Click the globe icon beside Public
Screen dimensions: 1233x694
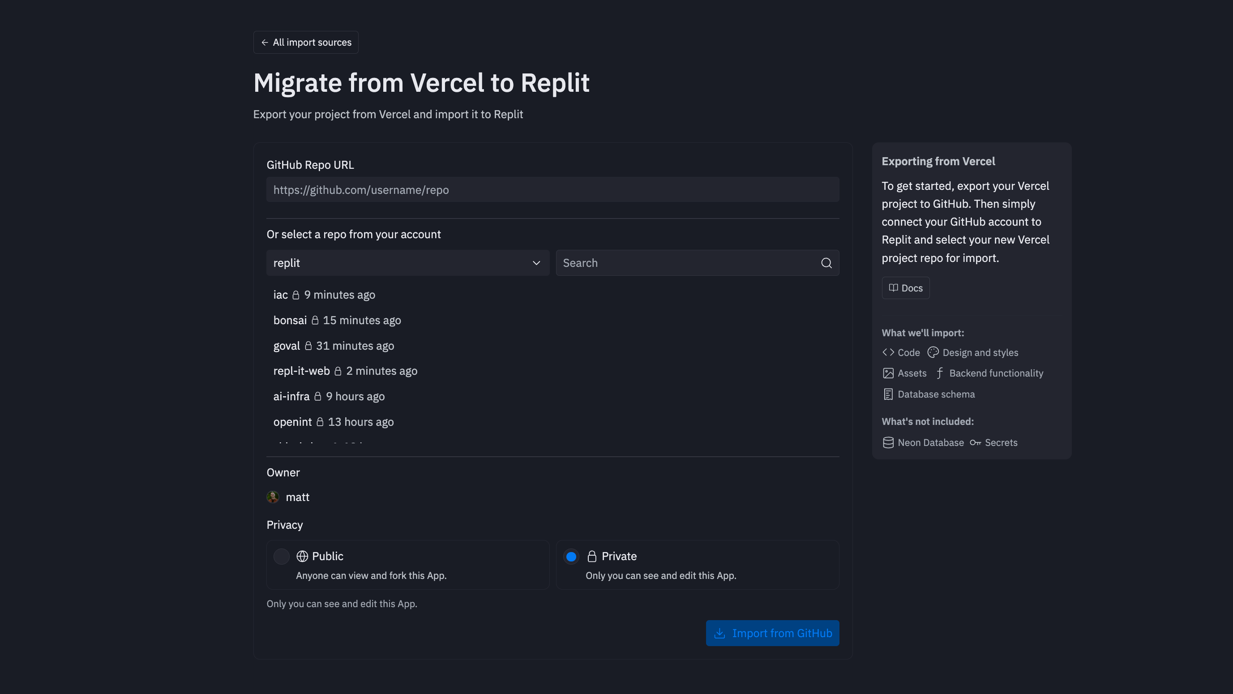coord(302,556)
